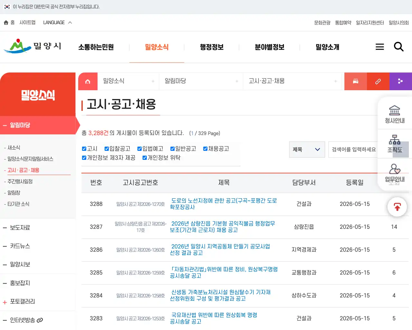This screenshot has width=412, height=330.
Task: Open 인터넷방송 in the sidebar
Action: coord(23,320)
